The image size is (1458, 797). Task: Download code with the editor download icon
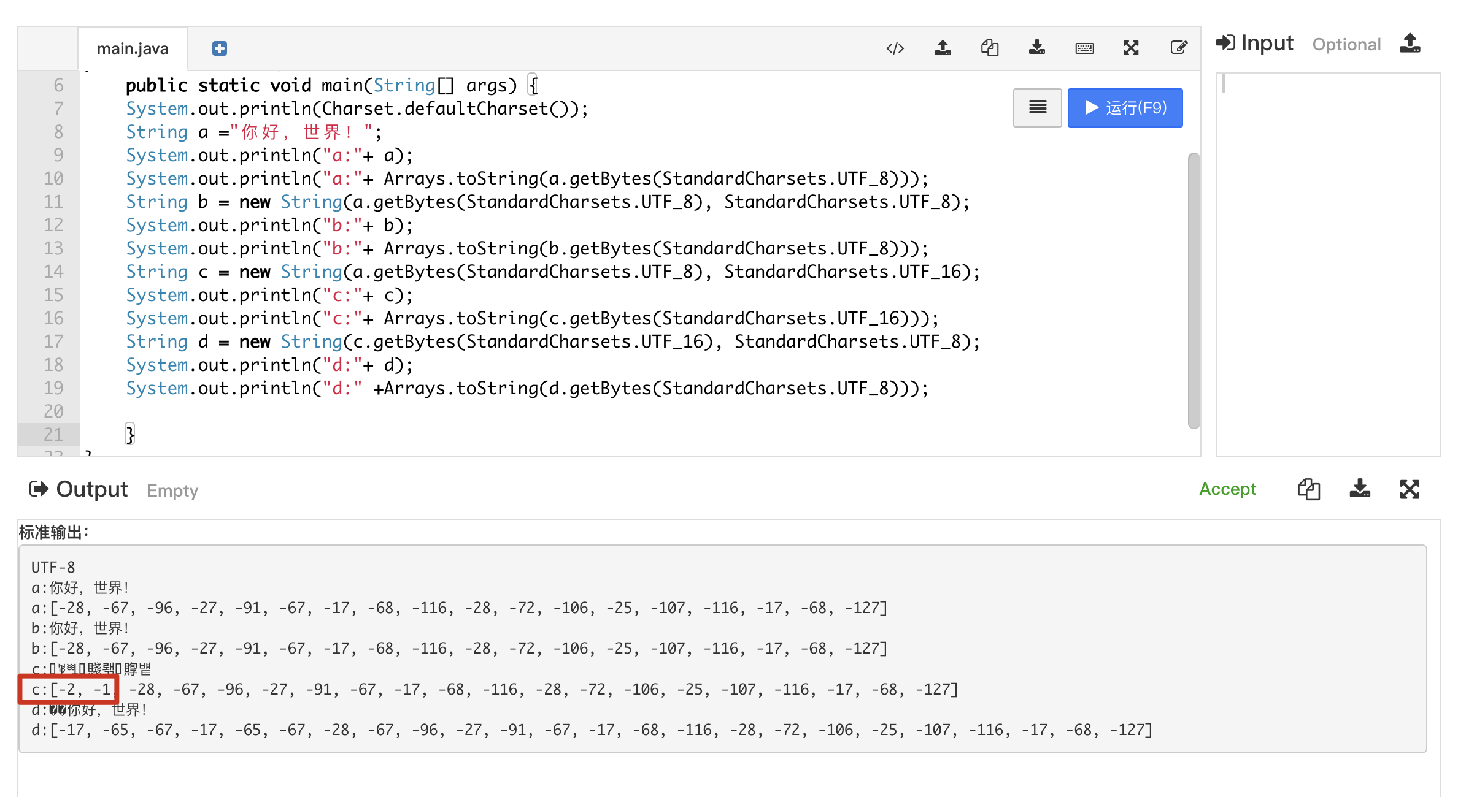pyautogui.click(x=1037, y=48)
